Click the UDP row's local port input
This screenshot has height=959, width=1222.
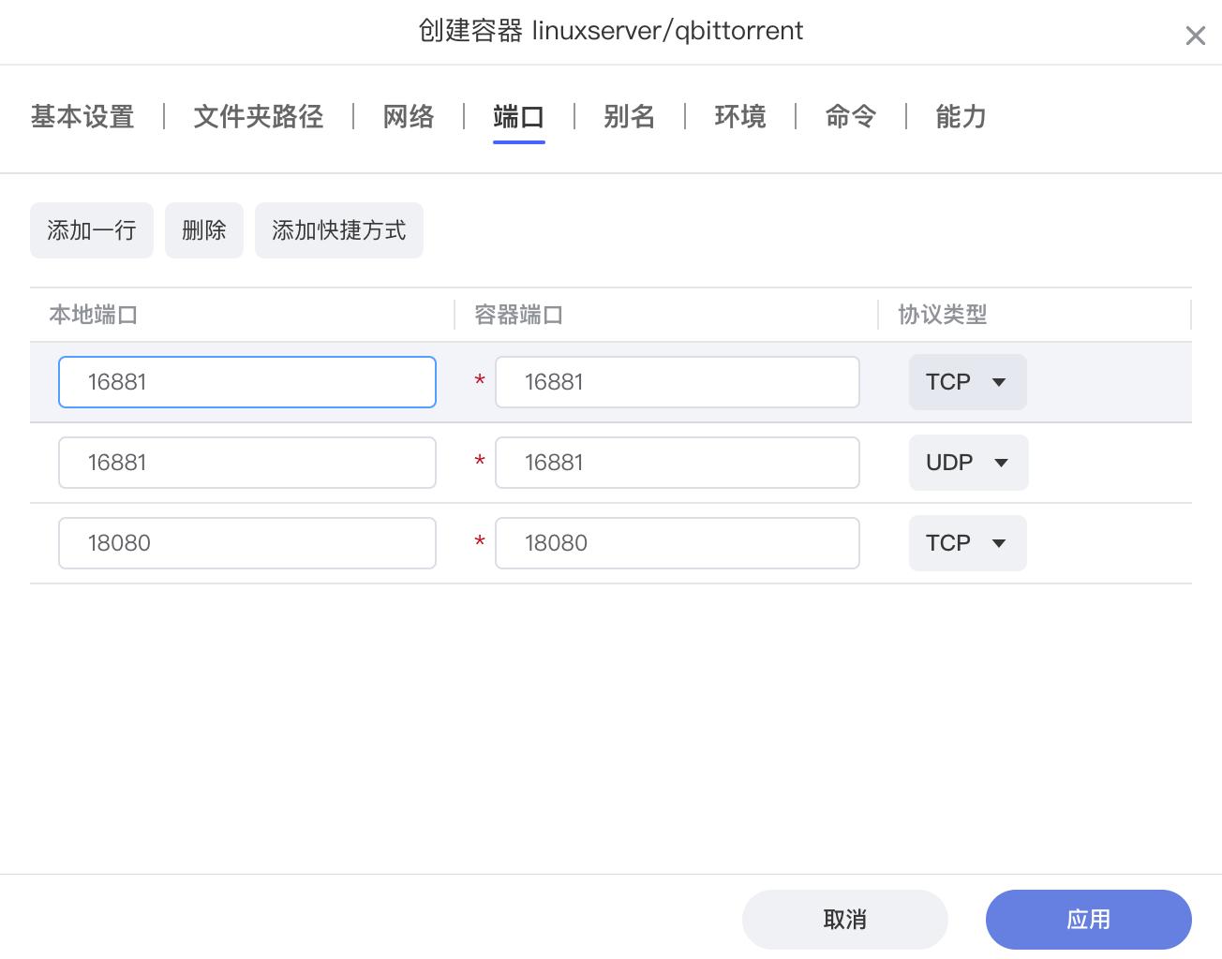(x=246, y=463)
